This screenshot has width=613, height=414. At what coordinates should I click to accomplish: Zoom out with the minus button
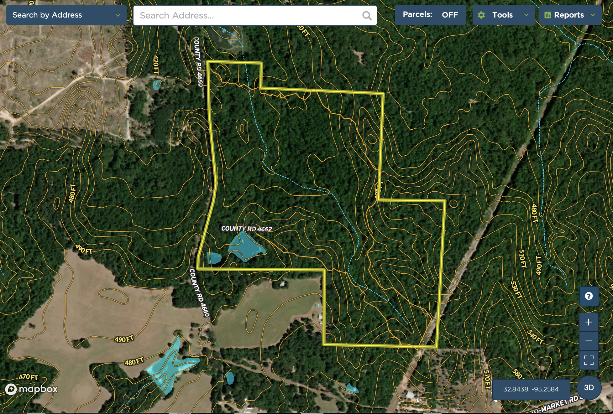[589, 341]
